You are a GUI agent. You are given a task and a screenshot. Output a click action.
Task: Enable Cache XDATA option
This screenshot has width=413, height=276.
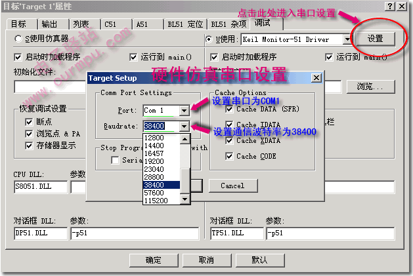coord(229,140)
